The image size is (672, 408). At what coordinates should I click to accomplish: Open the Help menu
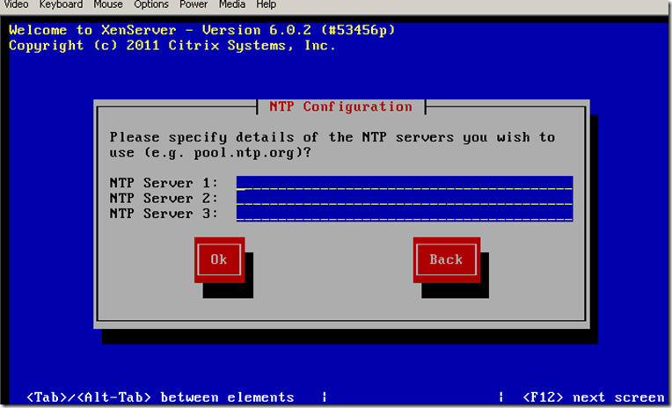(266, 4)
